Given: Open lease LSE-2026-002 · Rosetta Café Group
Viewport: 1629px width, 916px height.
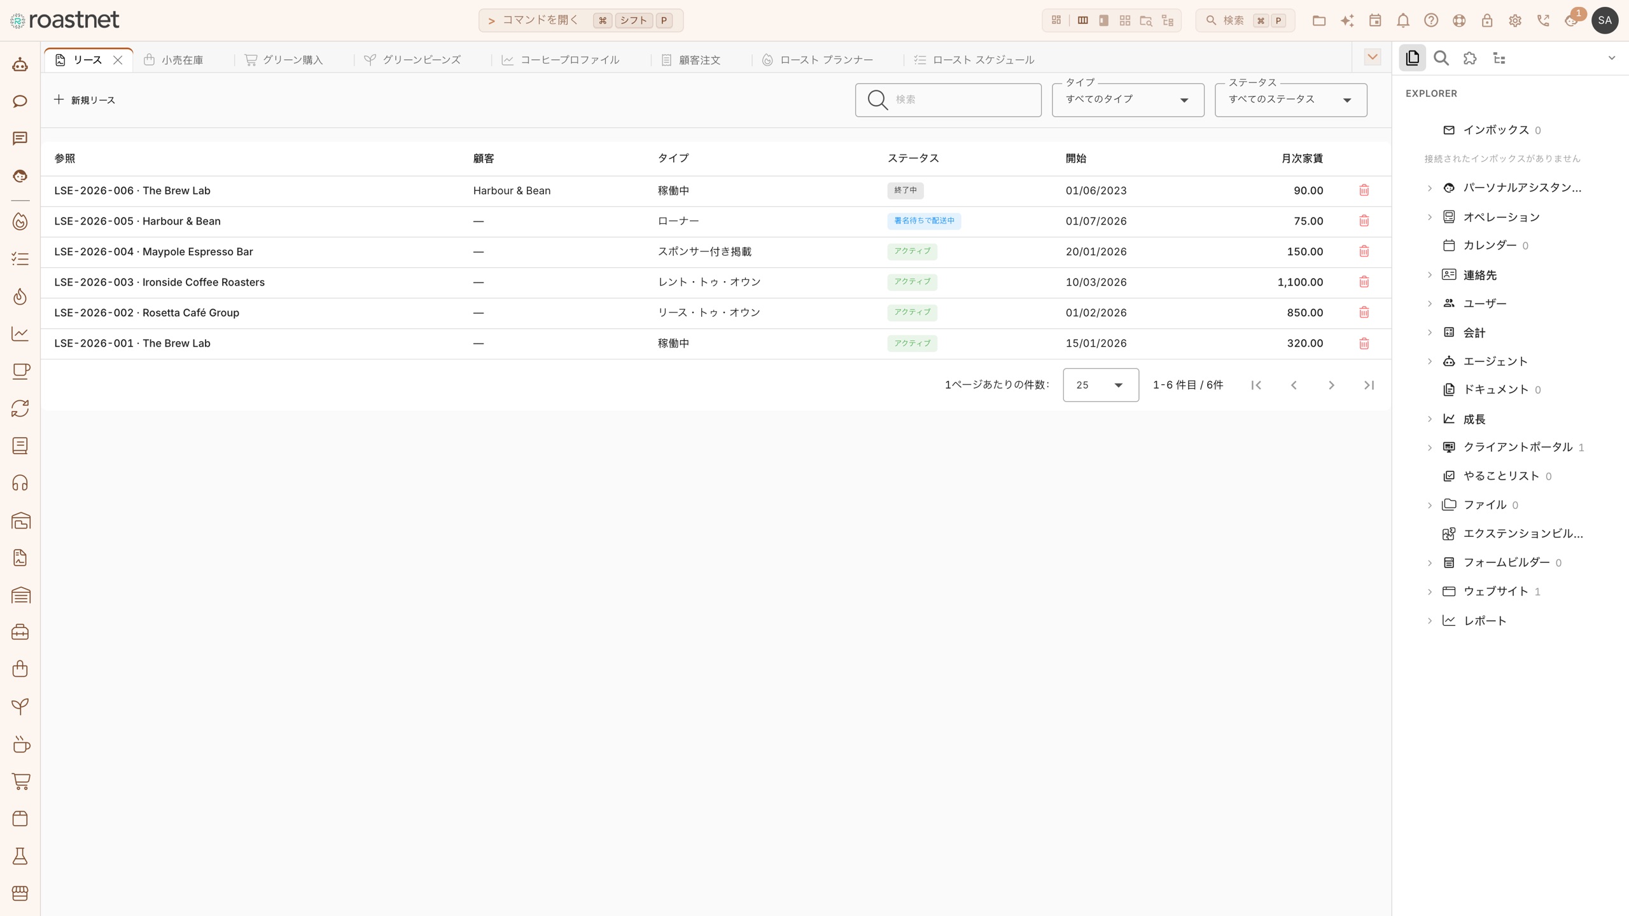Looking at the screenshot, I should [146, 312].
